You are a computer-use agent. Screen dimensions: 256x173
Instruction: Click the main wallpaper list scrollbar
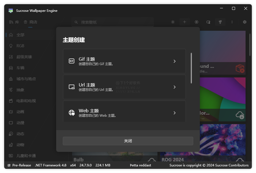250,45
